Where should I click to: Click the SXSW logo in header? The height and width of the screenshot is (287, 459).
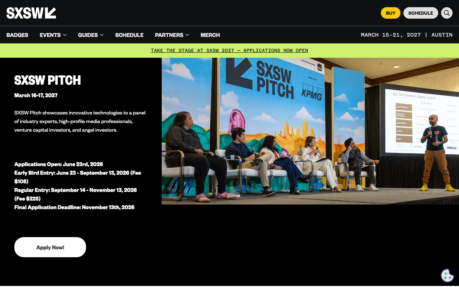(x=31, y=13)
